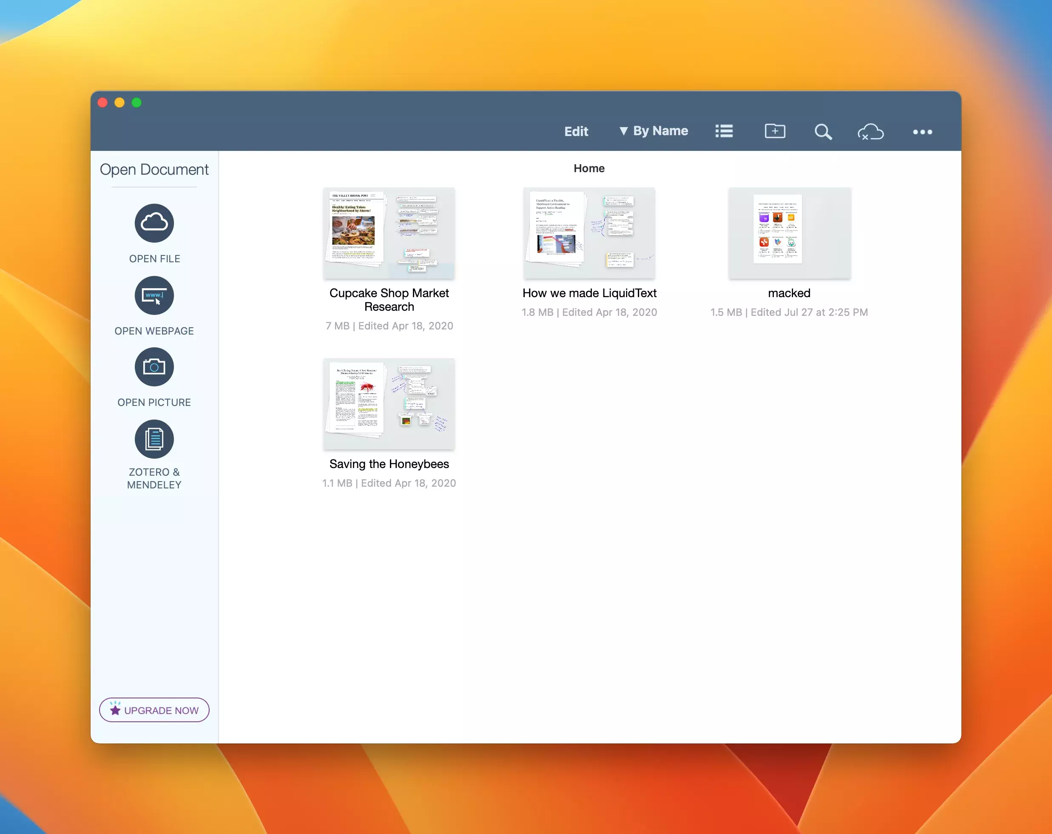Screen dimensions: 1052x834
Task: Open How we made LiquidText document
Action: click(589, 233)
